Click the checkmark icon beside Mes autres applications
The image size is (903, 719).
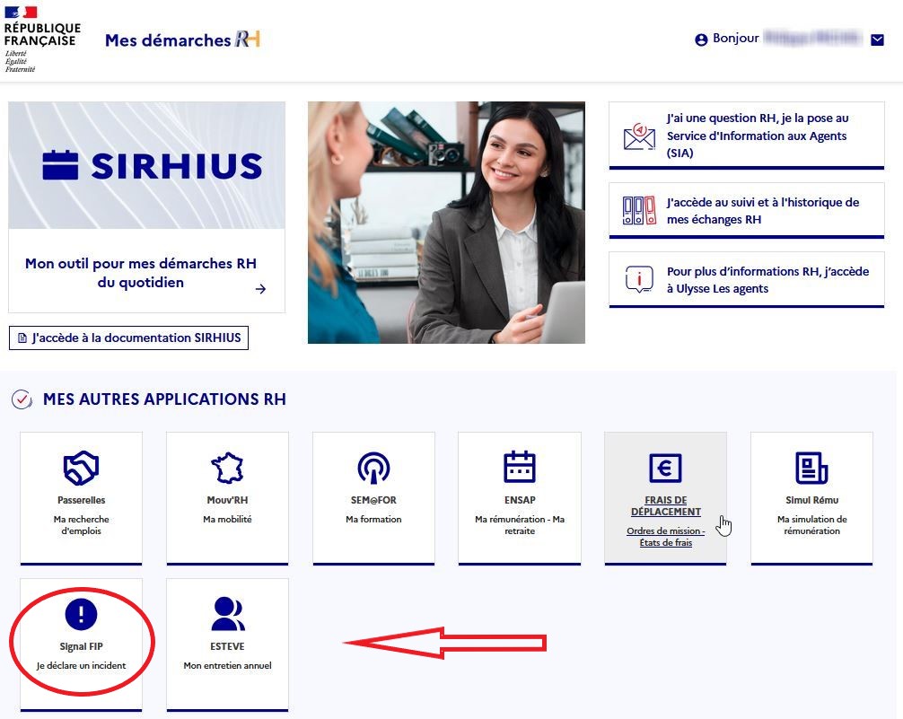pos(22,399)
